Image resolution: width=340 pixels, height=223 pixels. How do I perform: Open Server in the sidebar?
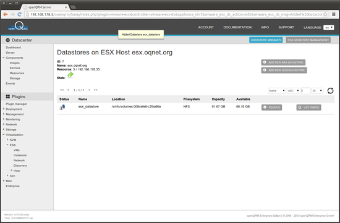10,53
